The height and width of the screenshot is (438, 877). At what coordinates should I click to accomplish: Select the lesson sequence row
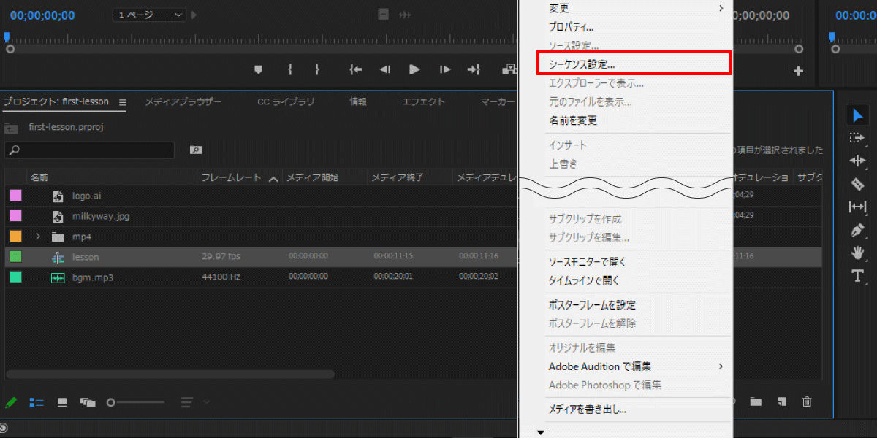(x=261, y=257)
